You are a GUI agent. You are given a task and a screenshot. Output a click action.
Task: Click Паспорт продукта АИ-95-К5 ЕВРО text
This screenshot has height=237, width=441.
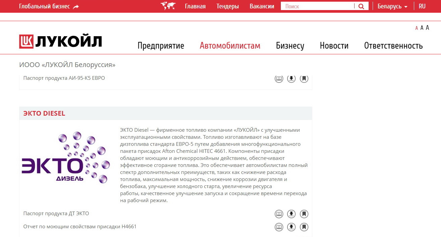pyautogui.click(x=64, y=78)
